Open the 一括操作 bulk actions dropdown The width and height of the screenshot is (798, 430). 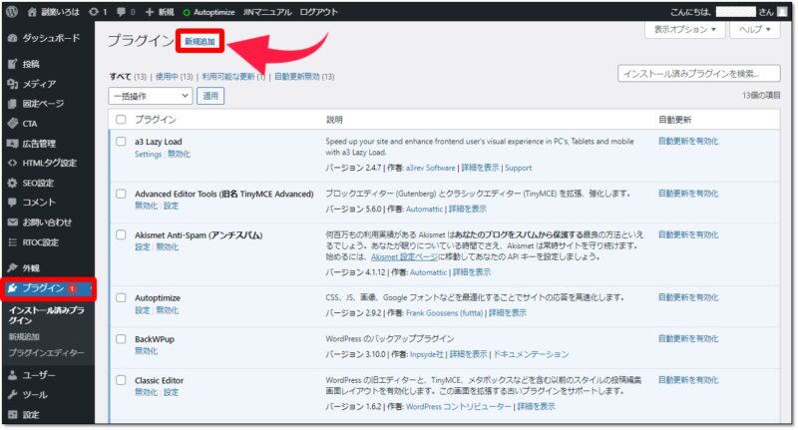point(151,96)
